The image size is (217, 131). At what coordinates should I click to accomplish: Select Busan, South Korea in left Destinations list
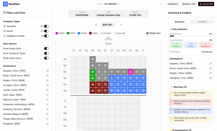pyautogui.click(x=26, y=76)
